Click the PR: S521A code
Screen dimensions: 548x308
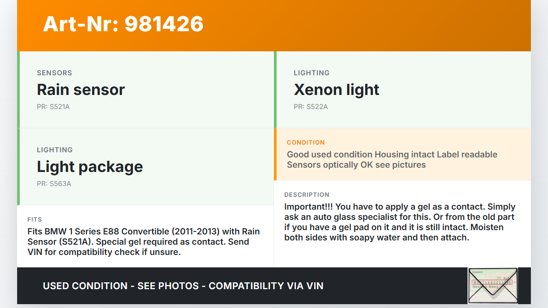point(53,107)
